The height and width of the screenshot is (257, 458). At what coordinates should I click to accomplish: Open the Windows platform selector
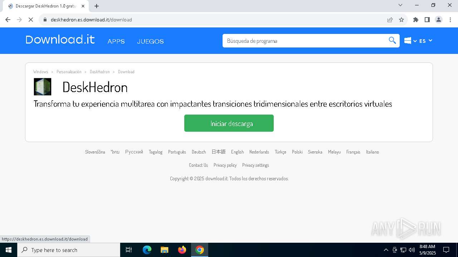(410, 41)
